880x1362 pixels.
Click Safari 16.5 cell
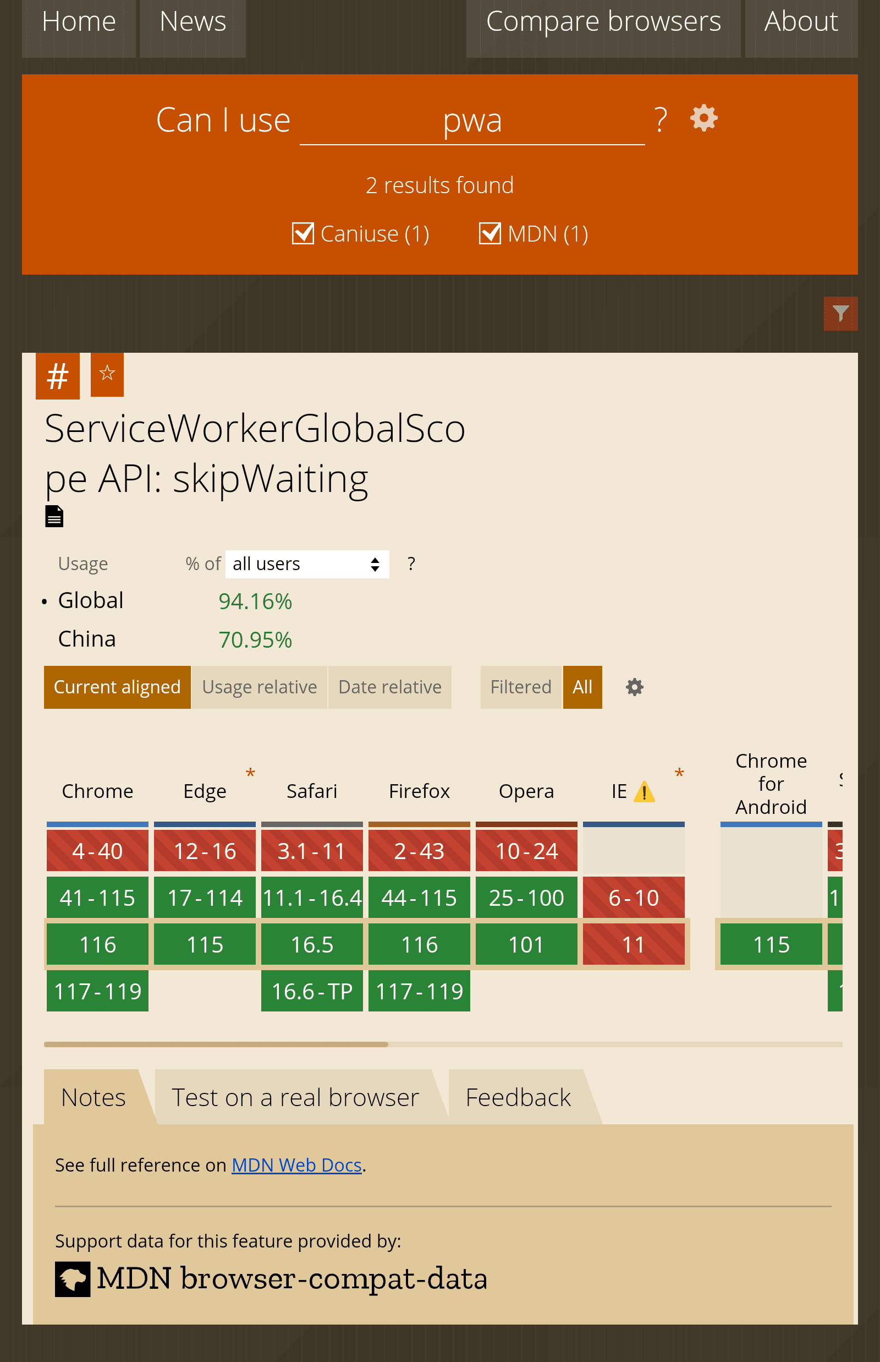click(312, 944)
